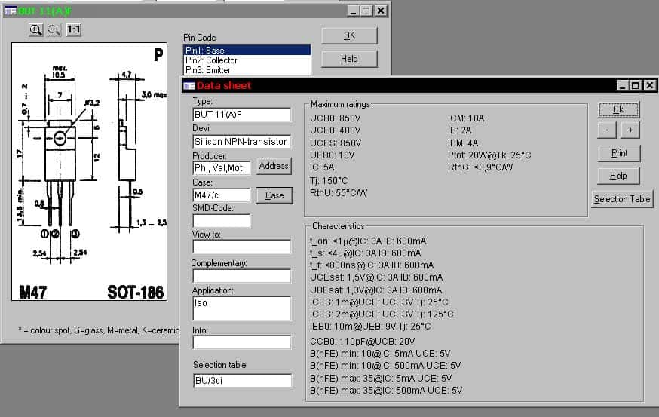This screenshot has height=417, width=659.
Task: Click the empty SMD-Code field
Action: click(222, 221)
